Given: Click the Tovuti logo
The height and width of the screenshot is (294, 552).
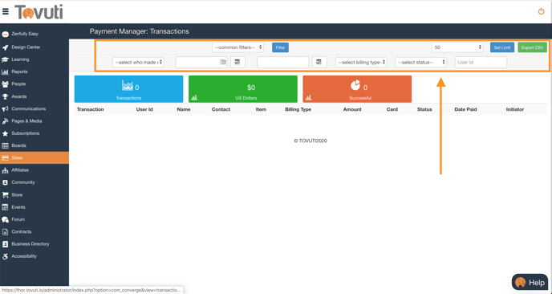Looking at the screenshot, I should pos(39,12).
